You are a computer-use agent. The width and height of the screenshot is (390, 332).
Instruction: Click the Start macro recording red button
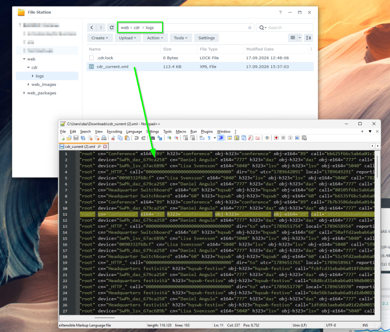276,138
